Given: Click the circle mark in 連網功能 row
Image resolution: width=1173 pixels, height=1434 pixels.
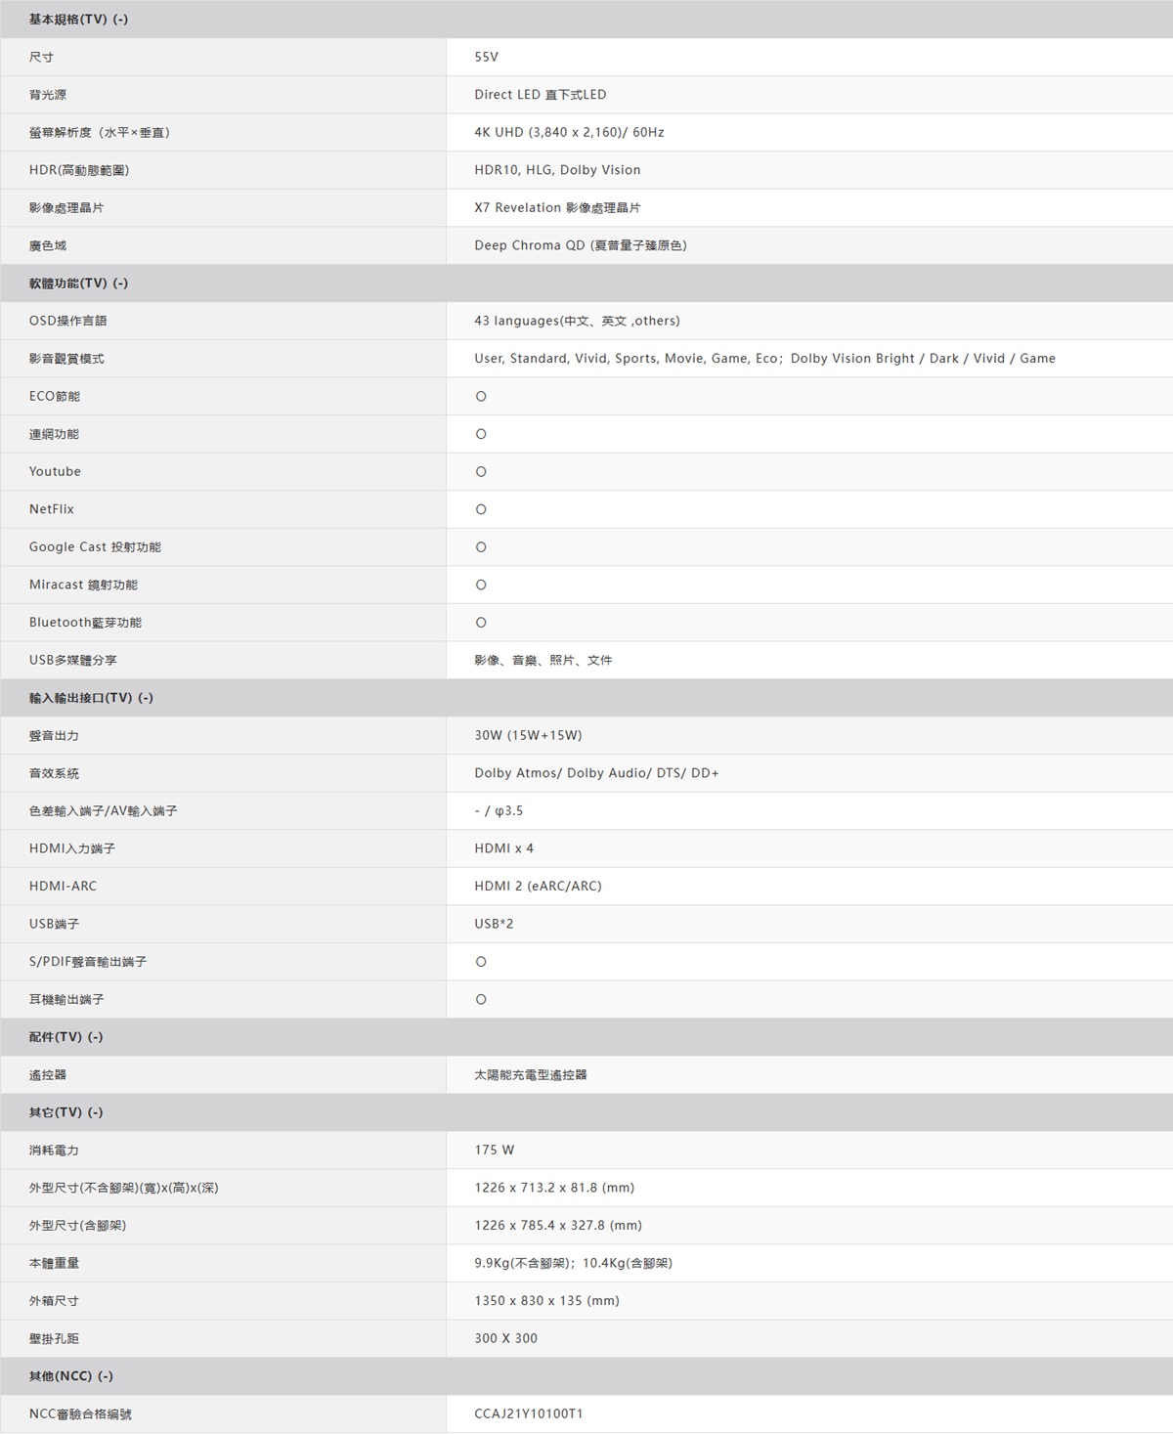Looking at the screenshot, I should (481, 434).
